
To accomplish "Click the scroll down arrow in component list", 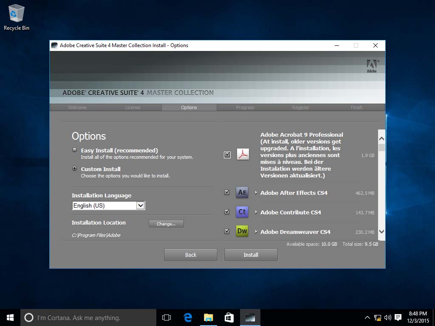I will point(381,231).
